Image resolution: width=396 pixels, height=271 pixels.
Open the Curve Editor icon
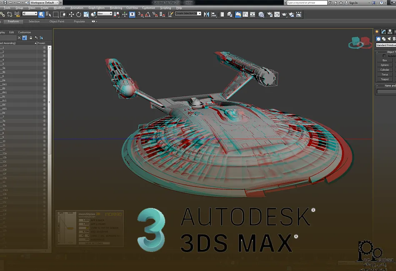point(245,14)
